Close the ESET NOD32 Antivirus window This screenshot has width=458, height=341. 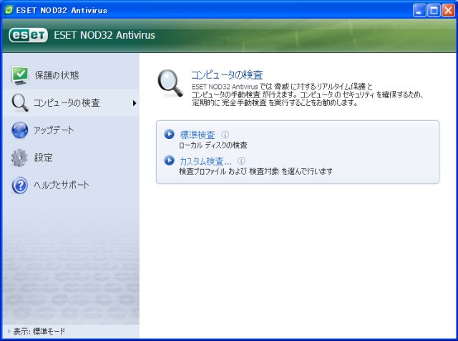(x=448, y=11)
